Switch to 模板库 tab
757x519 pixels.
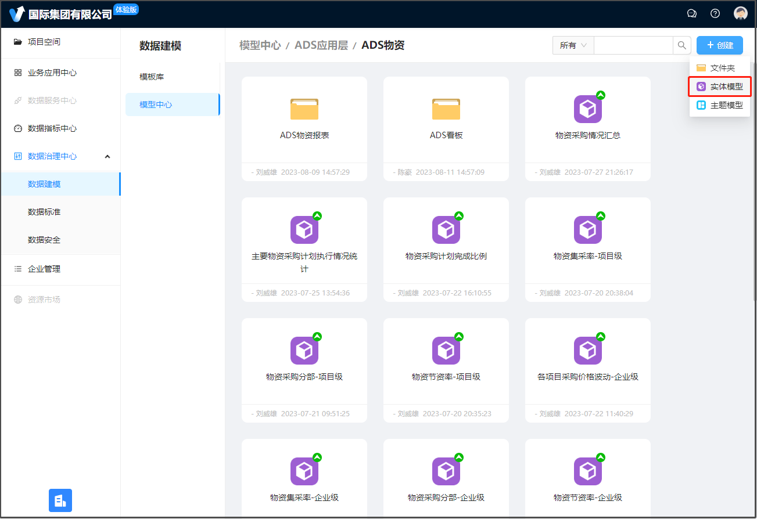point(152,77)
